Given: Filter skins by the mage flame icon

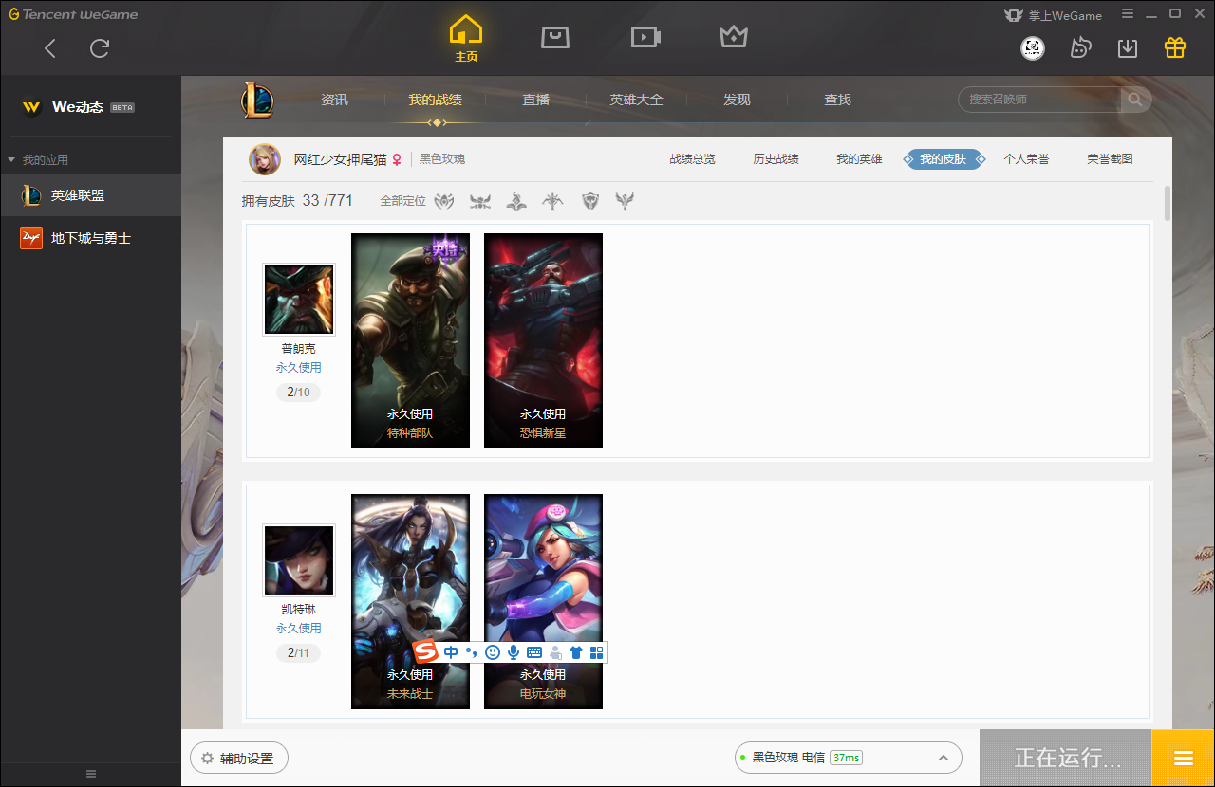Looking at the screenshot, I should click(x=516, y=201).
